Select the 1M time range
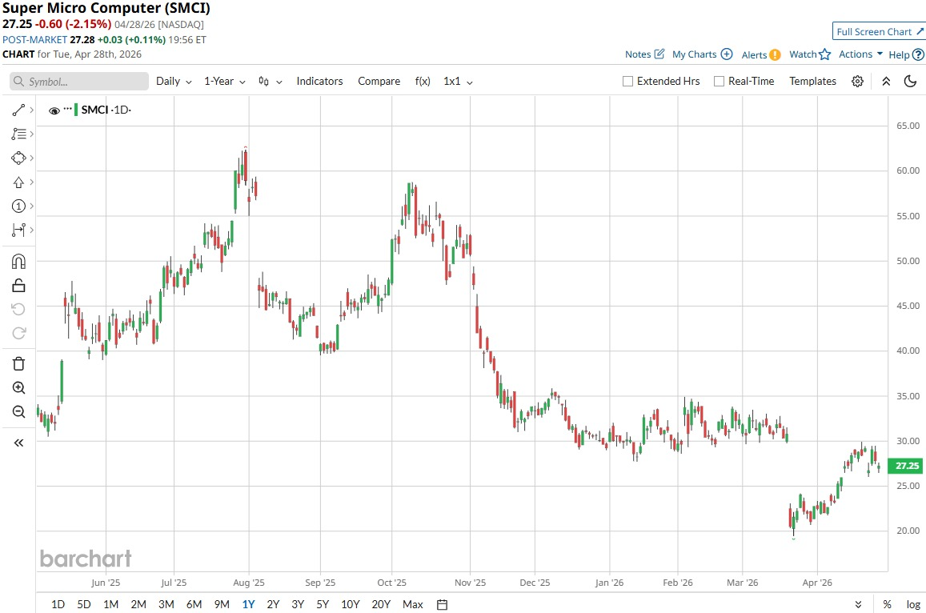This screenshot has height=613, width=926. 110,604
